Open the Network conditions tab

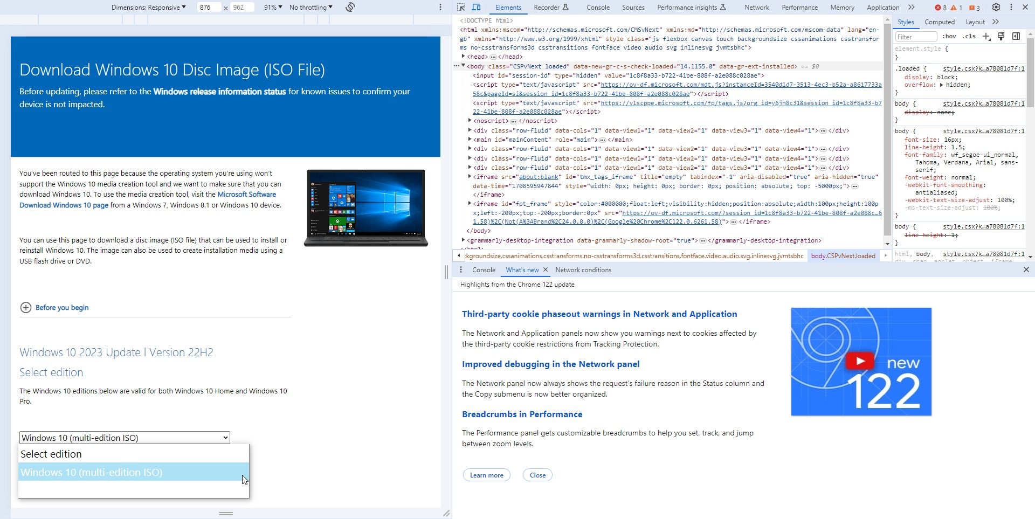583,269
